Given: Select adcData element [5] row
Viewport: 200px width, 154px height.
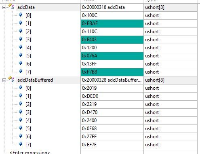Looking at the screenshot, I should click(x=100, y=56).
